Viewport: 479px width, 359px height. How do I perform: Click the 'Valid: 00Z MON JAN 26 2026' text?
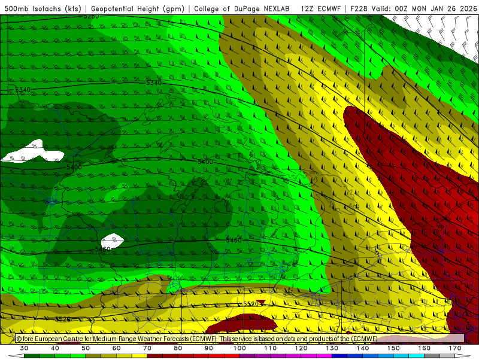[x=424, y=8]
